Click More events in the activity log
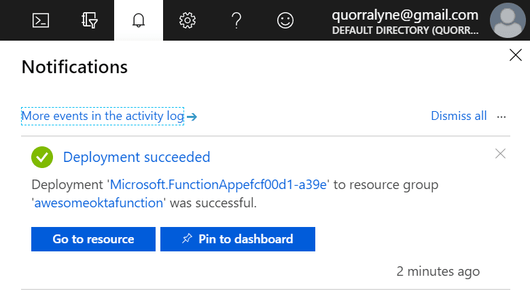Viewport: 530px width, 290px height. [103, 117]
